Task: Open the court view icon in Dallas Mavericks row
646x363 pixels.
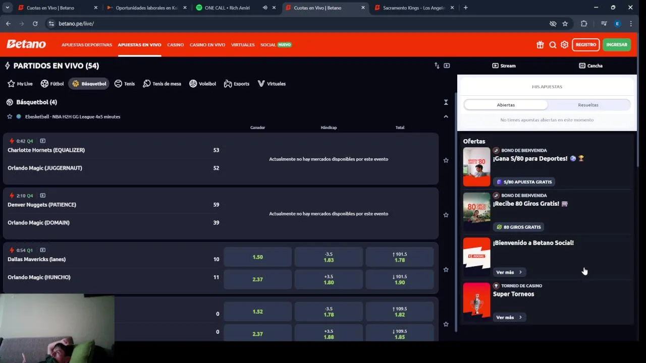Action: [42, 250]
